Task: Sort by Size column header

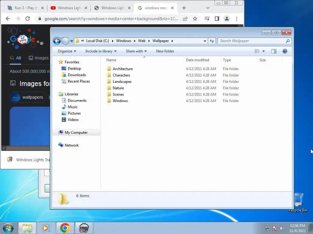Action: point(263,60)
